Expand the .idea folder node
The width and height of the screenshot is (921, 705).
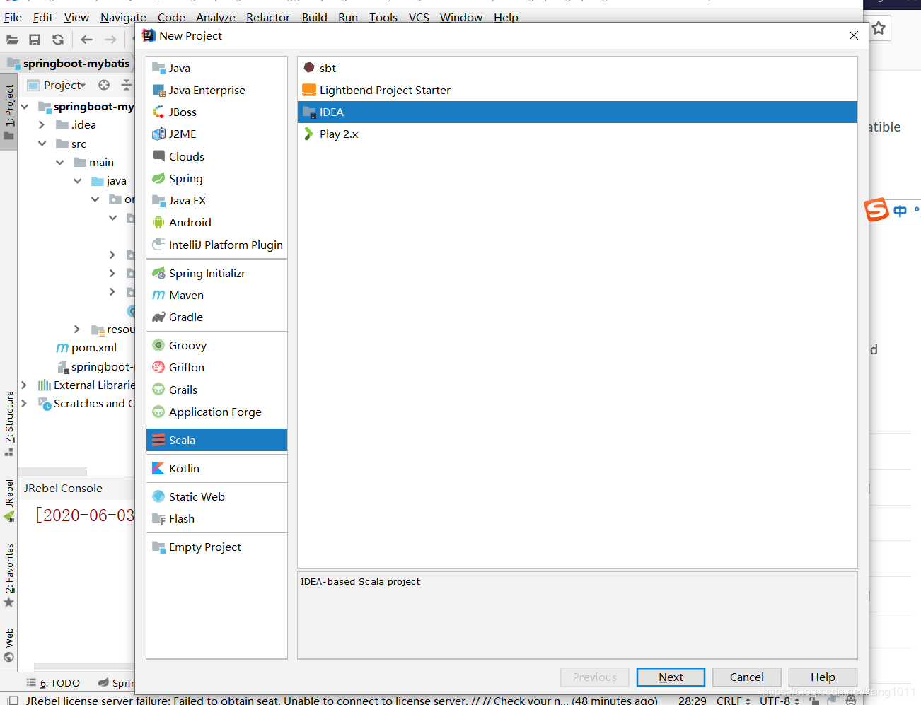42,125
